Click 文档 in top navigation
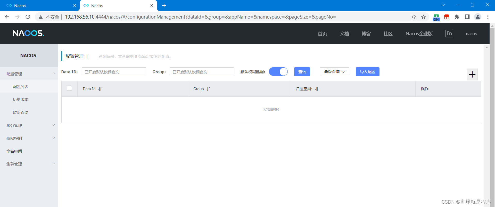The width and height of the screenshot is (495, 207). [344, 34]
